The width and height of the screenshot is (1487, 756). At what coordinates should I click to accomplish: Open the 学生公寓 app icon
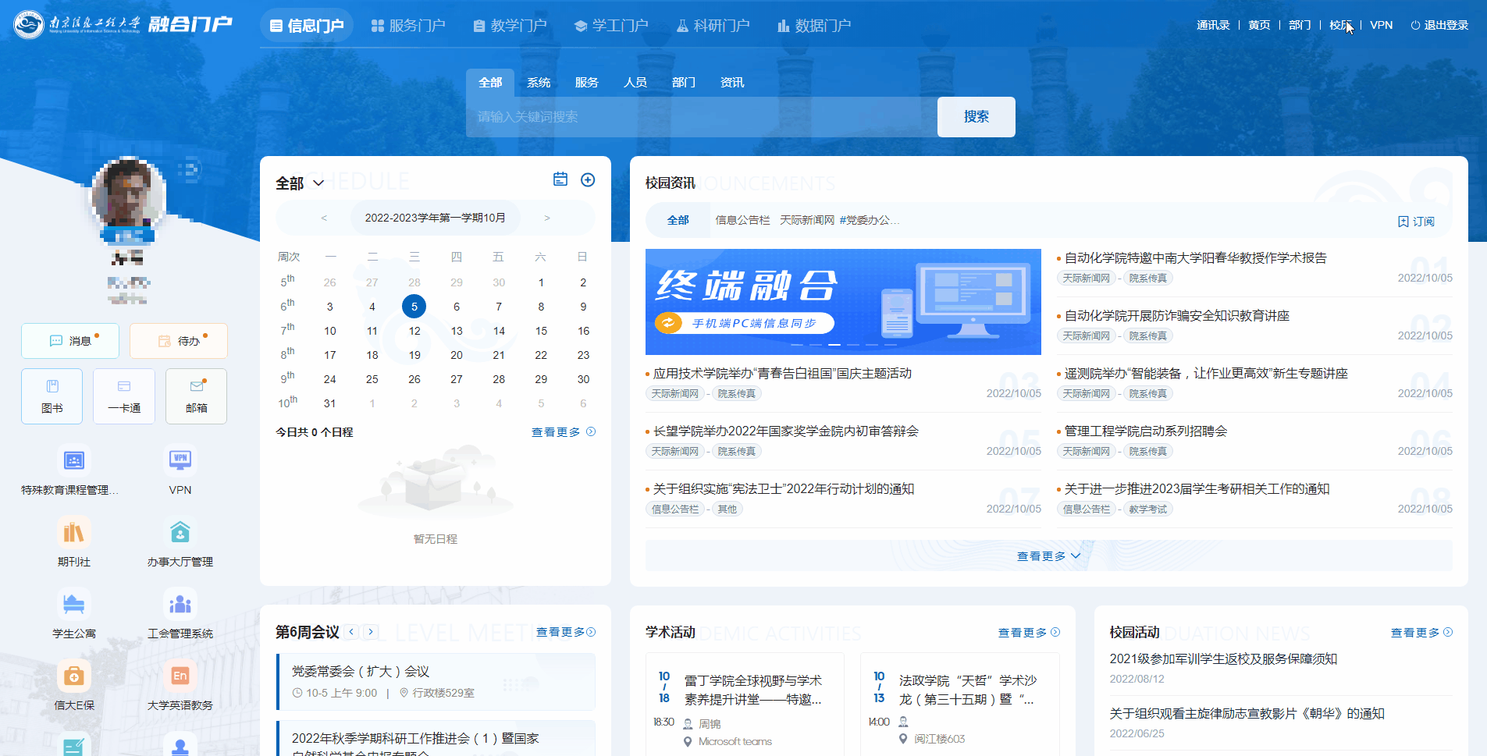[73, 605]
